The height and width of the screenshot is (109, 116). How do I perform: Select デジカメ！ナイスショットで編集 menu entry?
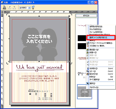tap(101, 43)
